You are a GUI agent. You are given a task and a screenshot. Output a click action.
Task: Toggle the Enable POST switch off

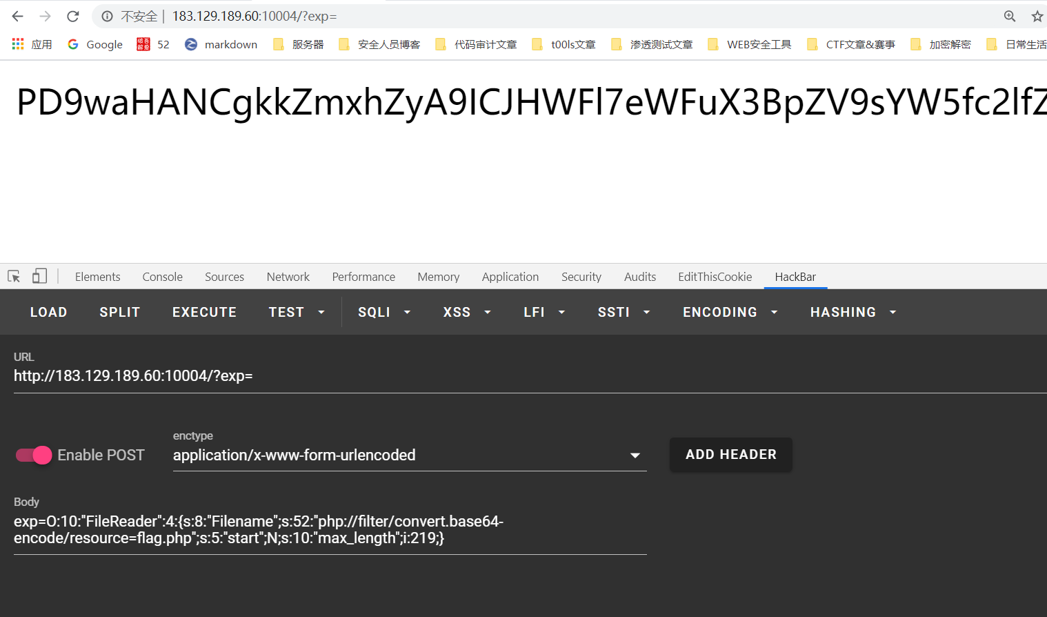pos(34,455)
